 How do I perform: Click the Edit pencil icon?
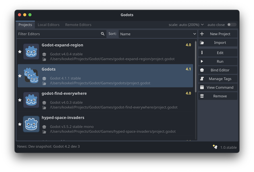point(202,53)
